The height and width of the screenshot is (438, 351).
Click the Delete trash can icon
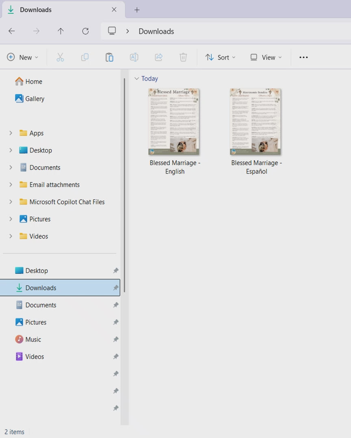183,58
